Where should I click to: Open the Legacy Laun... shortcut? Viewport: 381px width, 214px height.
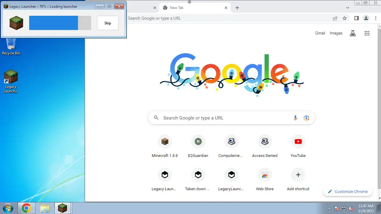pos(165,180)
